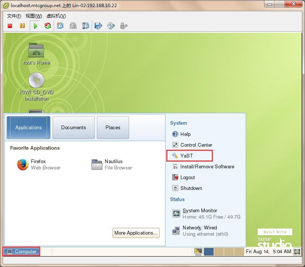The height and width of the screenshot is (267, 305).
Task: Click the red Power Off VM button
Action: 10,26
